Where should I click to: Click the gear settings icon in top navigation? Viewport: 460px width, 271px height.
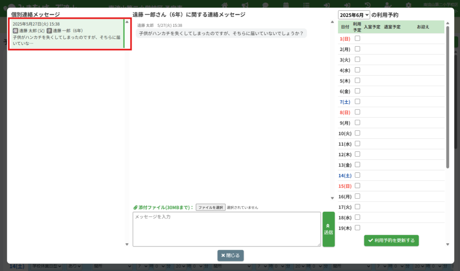coord(408,5)
